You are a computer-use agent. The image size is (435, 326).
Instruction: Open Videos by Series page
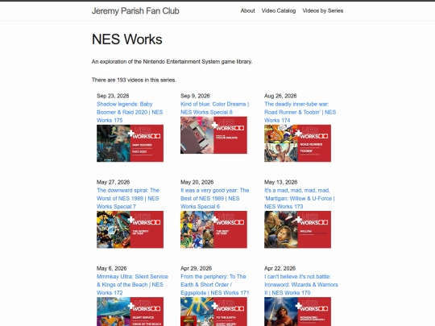(x=323, y=10)
